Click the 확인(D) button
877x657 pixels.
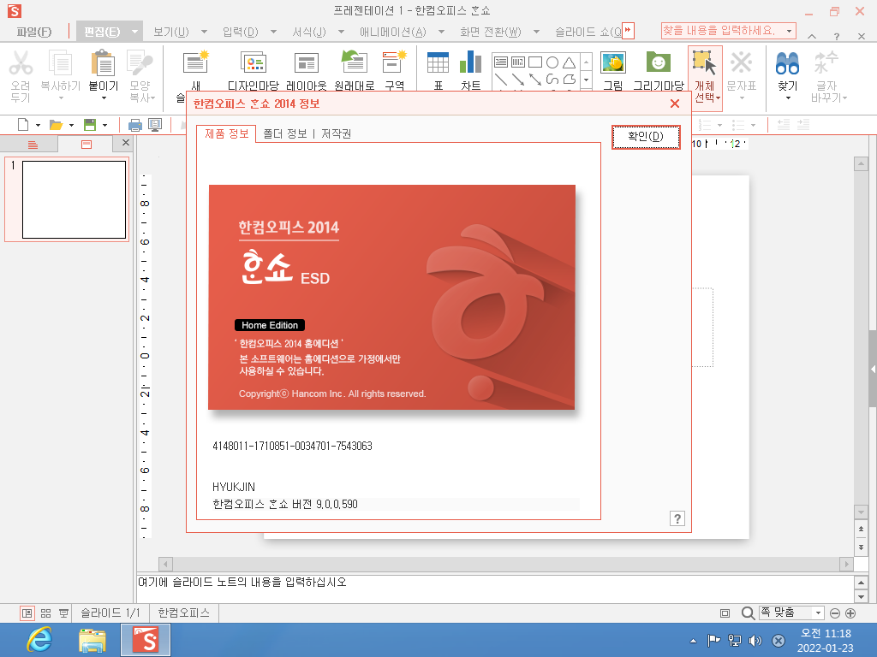[x=646, y=136]
